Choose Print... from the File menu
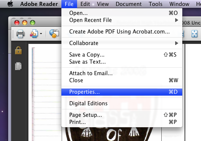 click(x=122, y=122)
